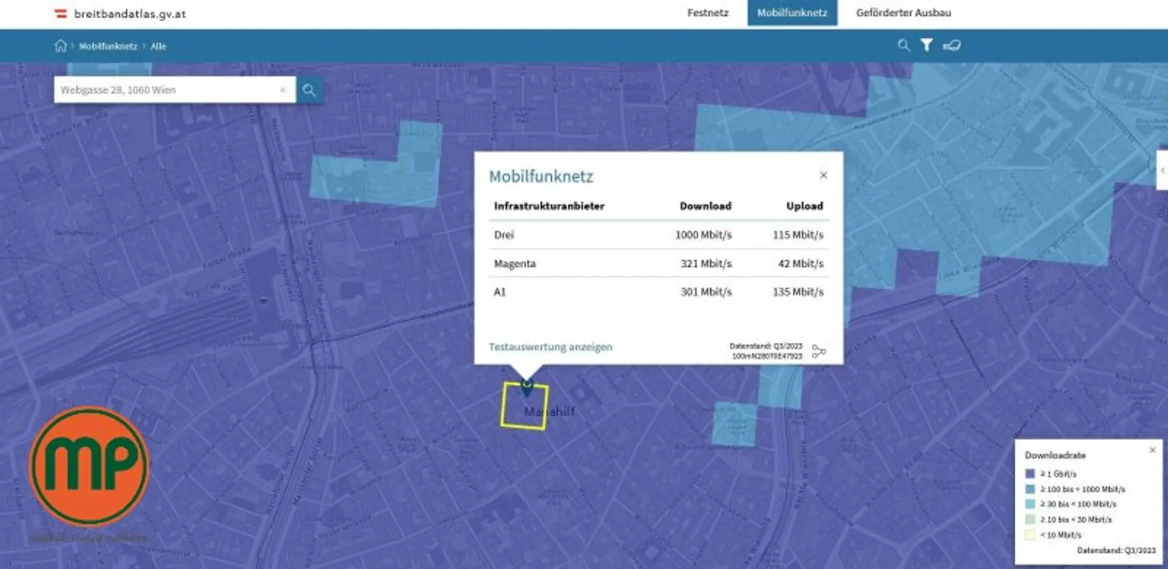Click the Testauswertung anzeigen link
This screenshot has width=1168, height=569.
[550, 347]
